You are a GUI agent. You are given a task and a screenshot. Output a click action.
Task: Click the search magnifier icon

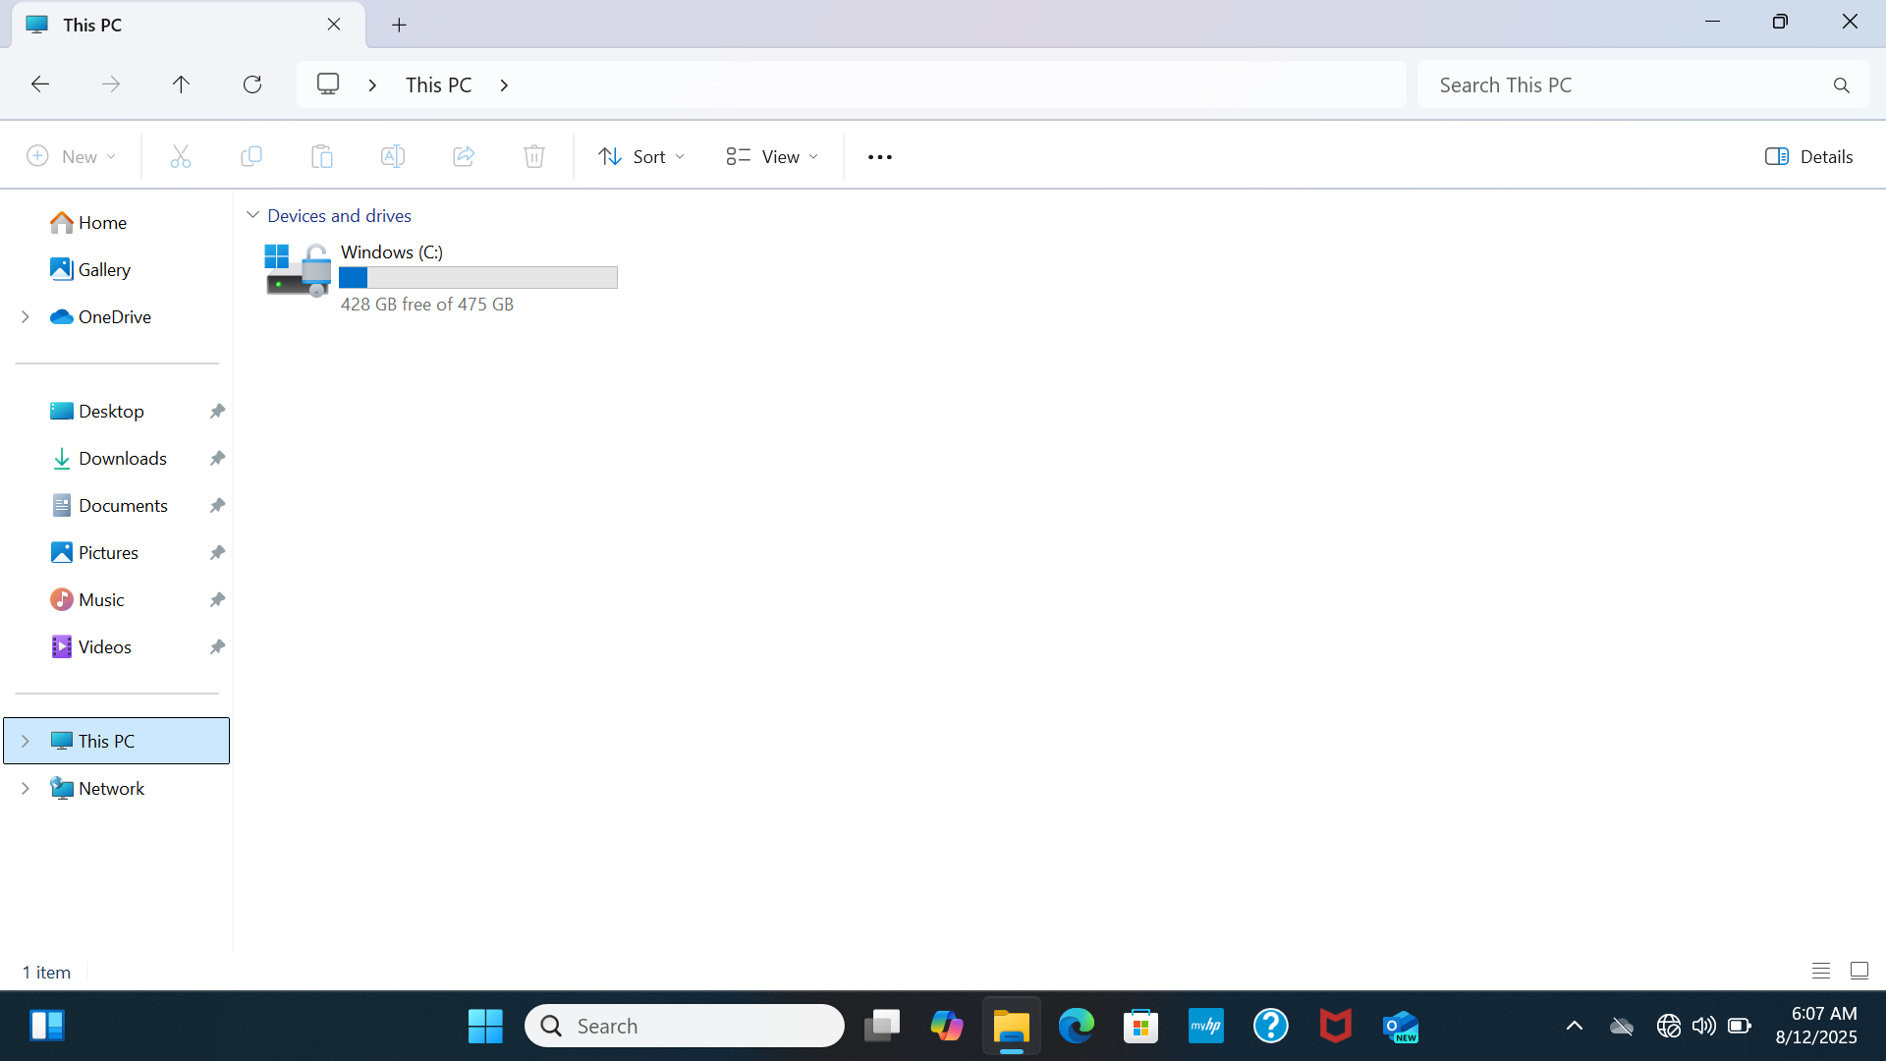(x=1841, y=85)
